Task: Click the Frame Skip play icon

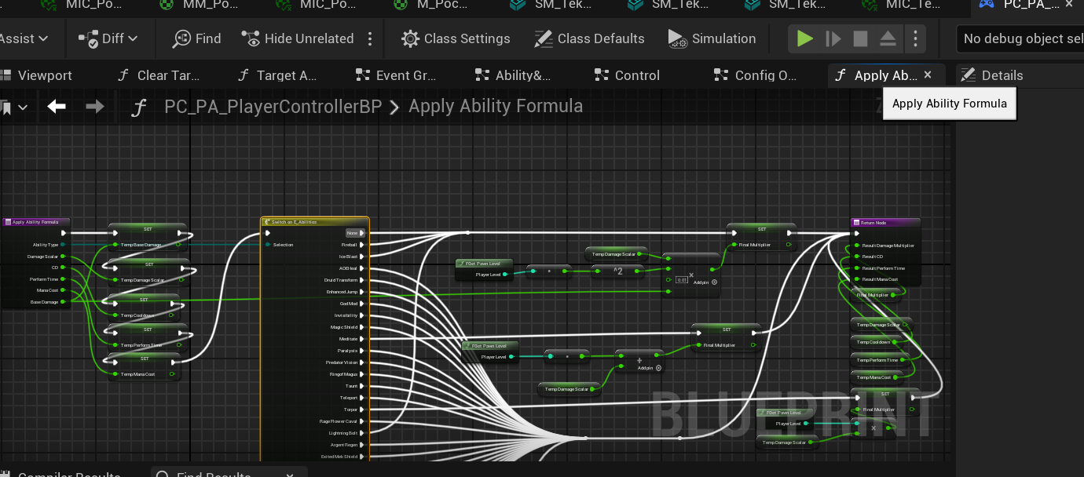Action: tap(833, 38)
